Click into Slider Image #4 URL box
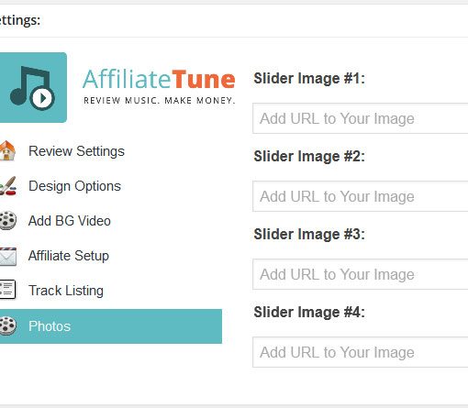The height and width of the screenshot is (408, 468). 361,352
